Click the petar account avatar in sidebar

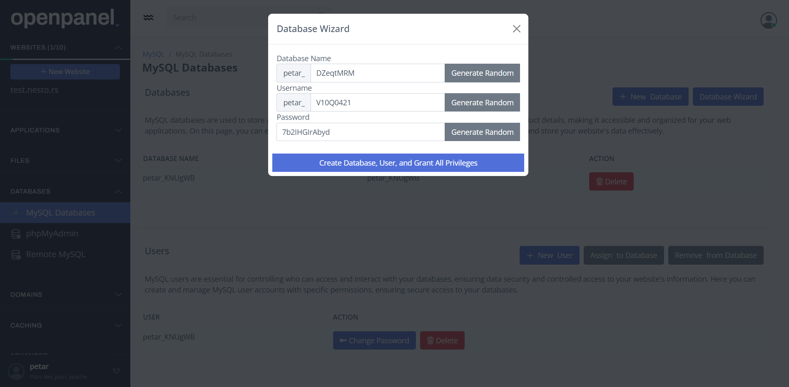click(x=17, y=371)
